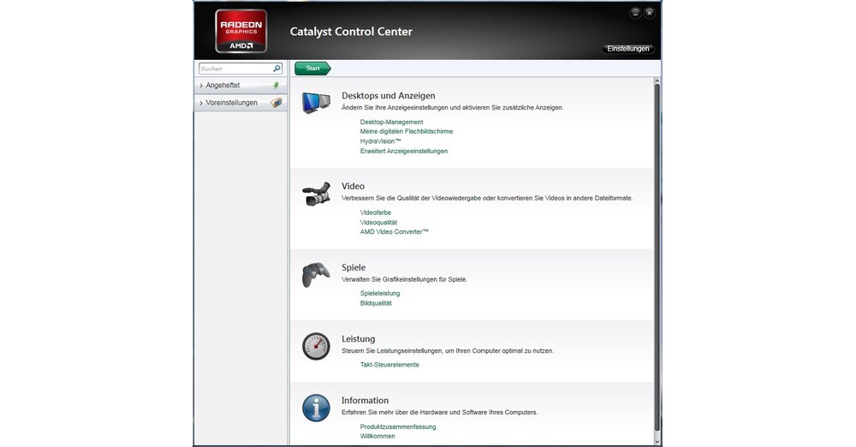
Task: Open the Produktzusammenfassung link
Action: (398, 426)
